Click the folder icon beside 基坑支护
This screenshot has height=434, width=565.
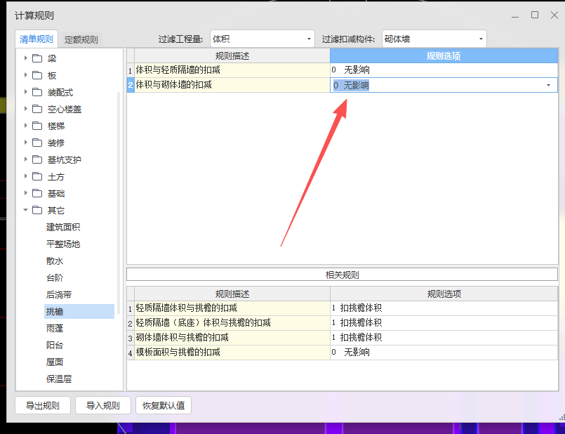pos(36,159)
